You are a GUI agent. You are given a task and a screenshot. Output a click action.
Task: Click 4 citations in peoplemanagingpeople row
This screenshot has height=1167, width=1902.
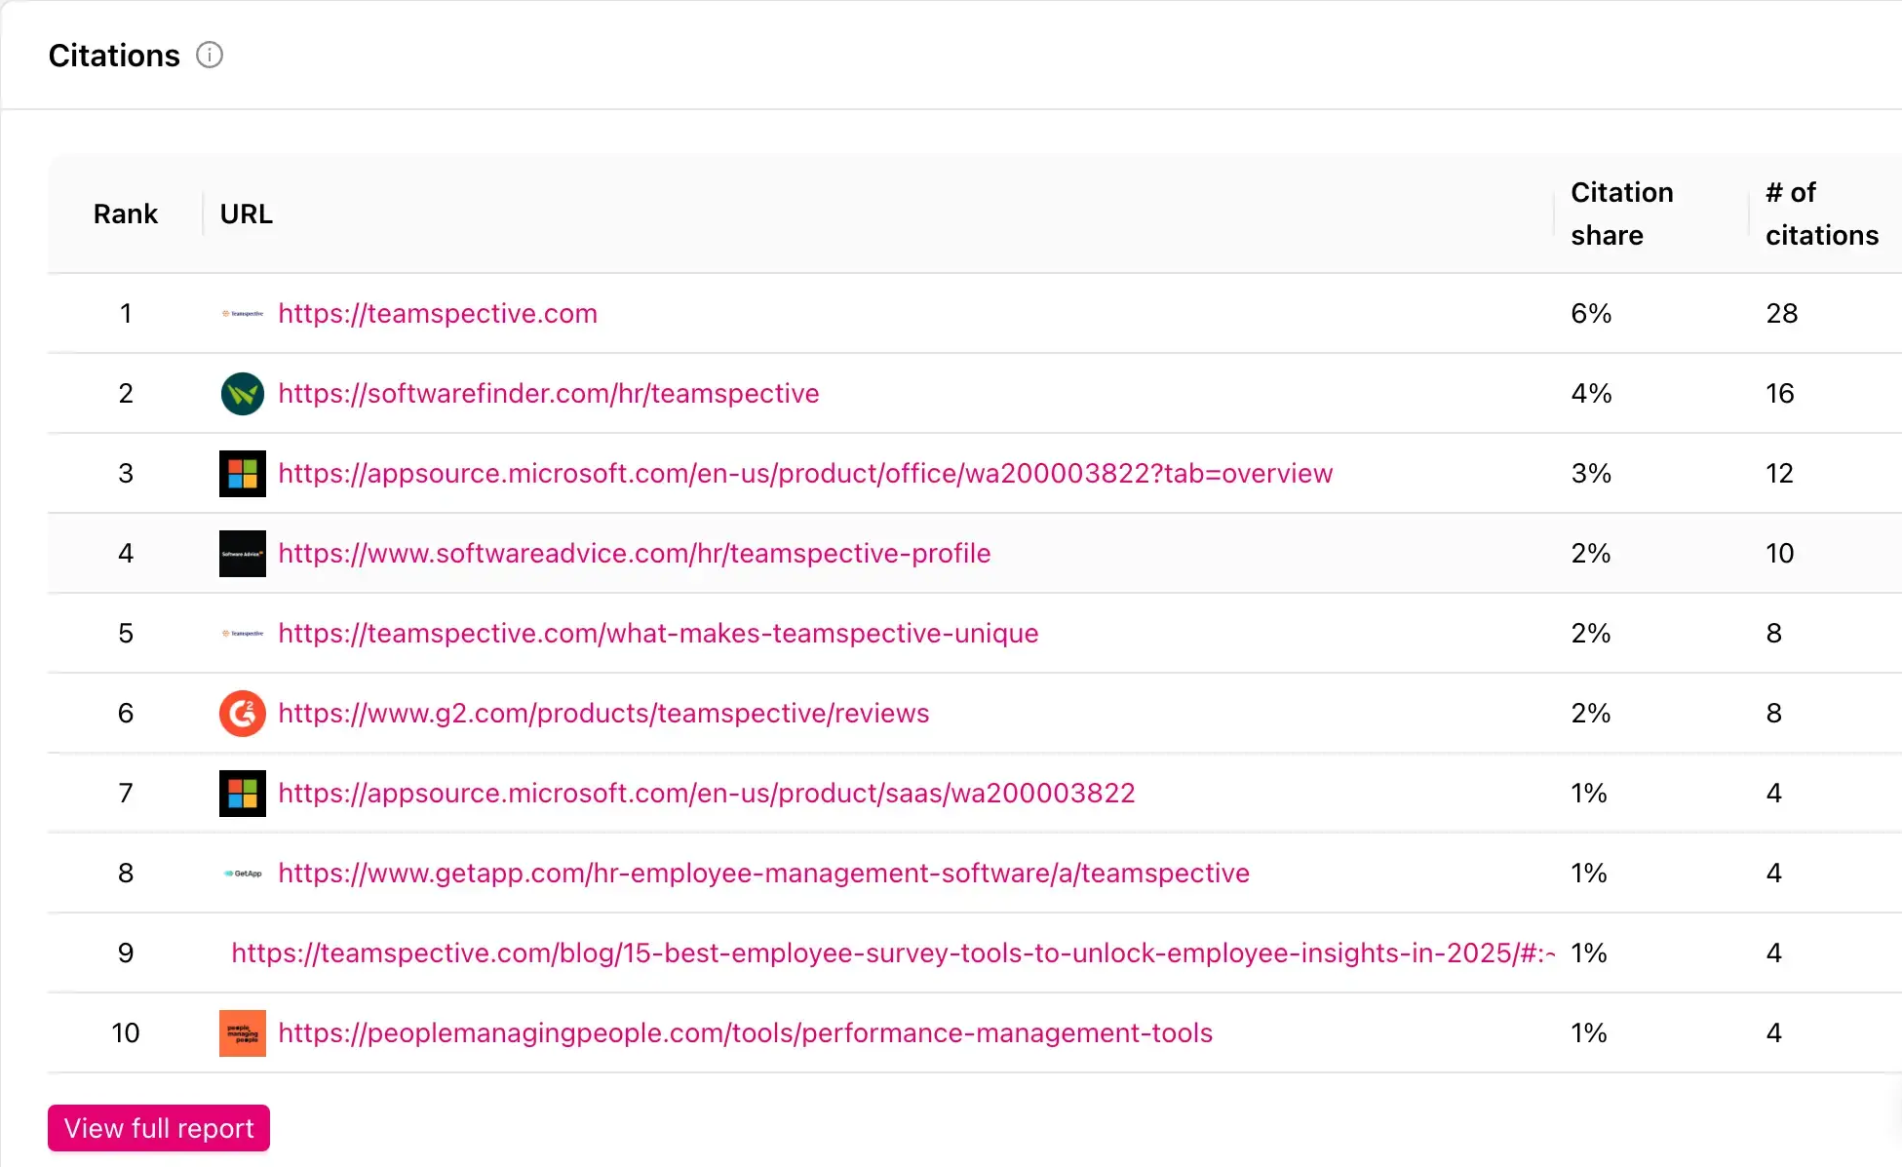pyautogui.click(x=1774, y=1033)
